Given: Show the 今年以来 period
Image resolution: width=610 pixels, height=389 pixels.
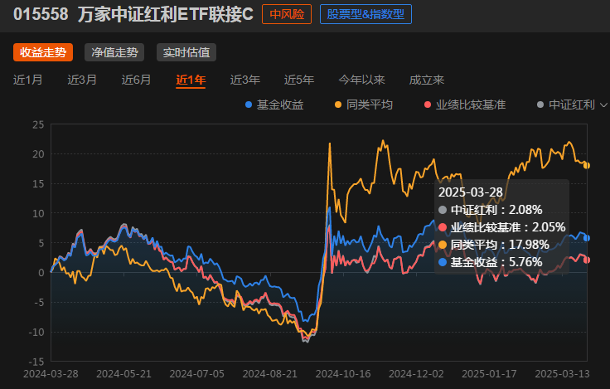Looking at the screenshot, I should 362,80.
